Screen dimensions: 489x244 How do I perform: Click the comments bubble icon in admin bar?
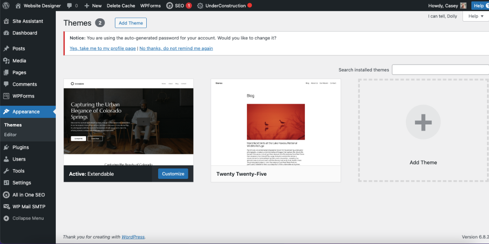[70, 6]
